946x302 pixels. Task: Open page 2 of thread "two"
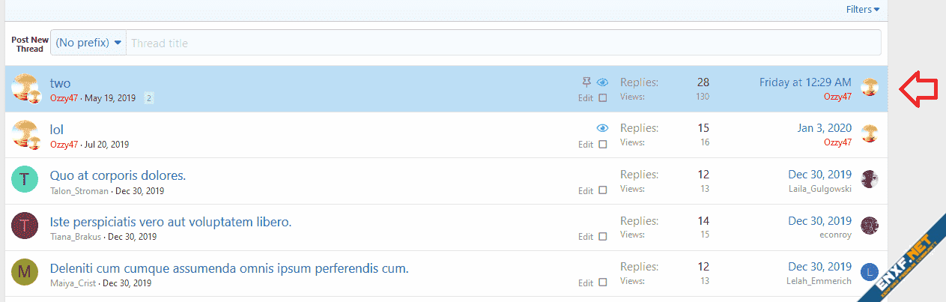(149, 98)
